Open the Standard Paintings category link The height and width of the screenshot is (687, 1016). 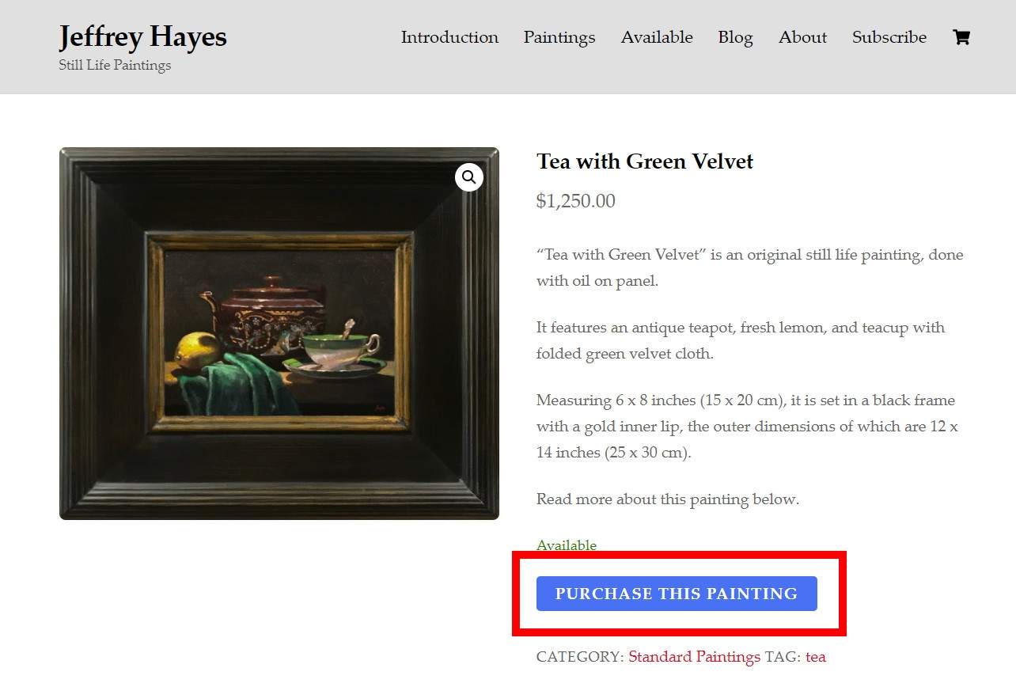coord(694,657)
